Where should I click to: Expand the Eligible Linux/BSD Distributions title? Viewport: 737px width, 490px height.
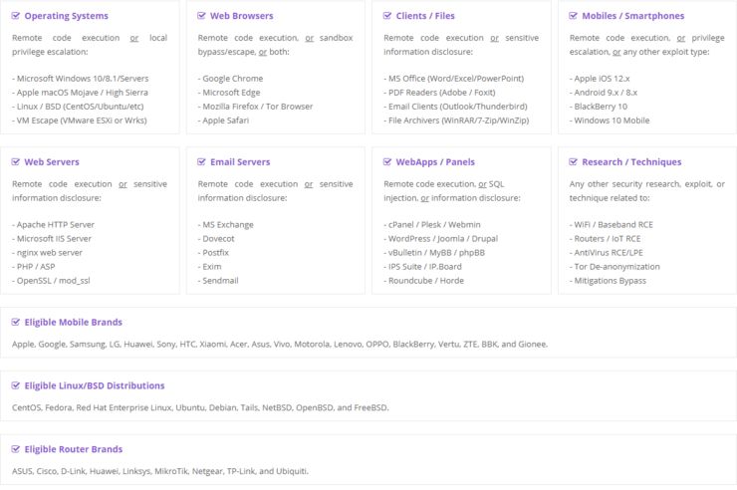click(x=95, y=385)
